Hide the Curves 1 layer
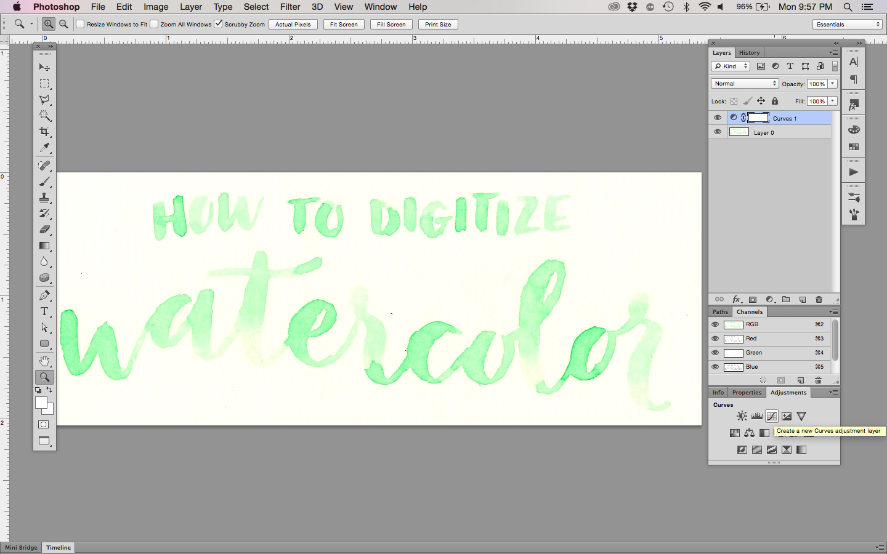 718,118
